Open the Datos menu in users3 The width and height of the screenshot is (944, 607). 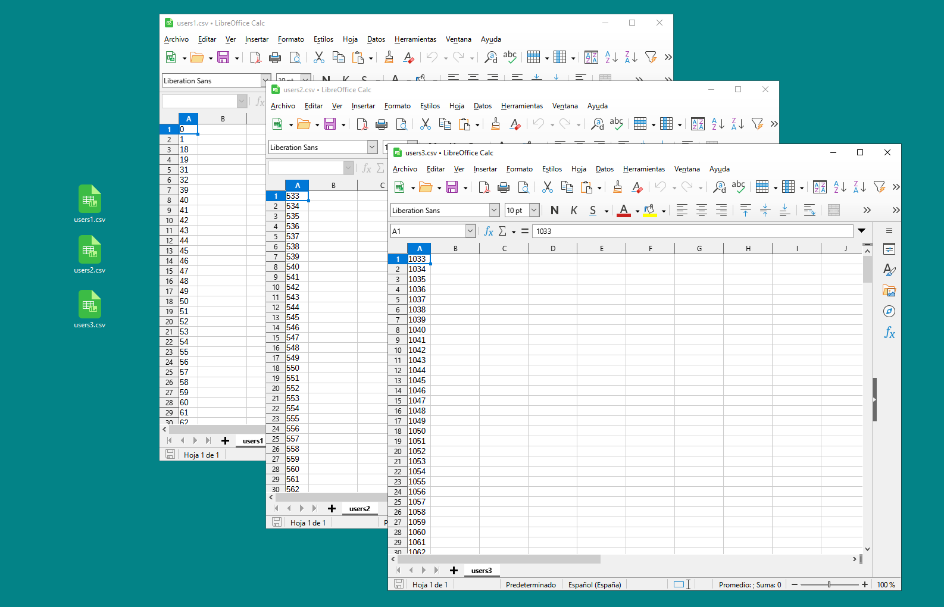tap(605, 169)
